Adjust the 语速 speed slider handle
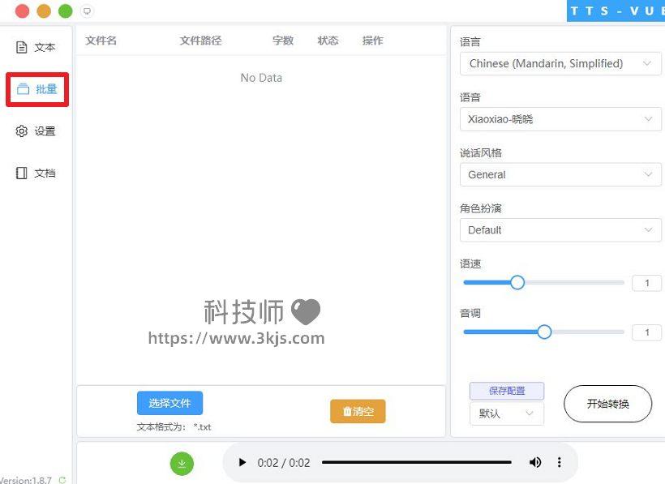This screenshot has width=665, height=484. 517,282
